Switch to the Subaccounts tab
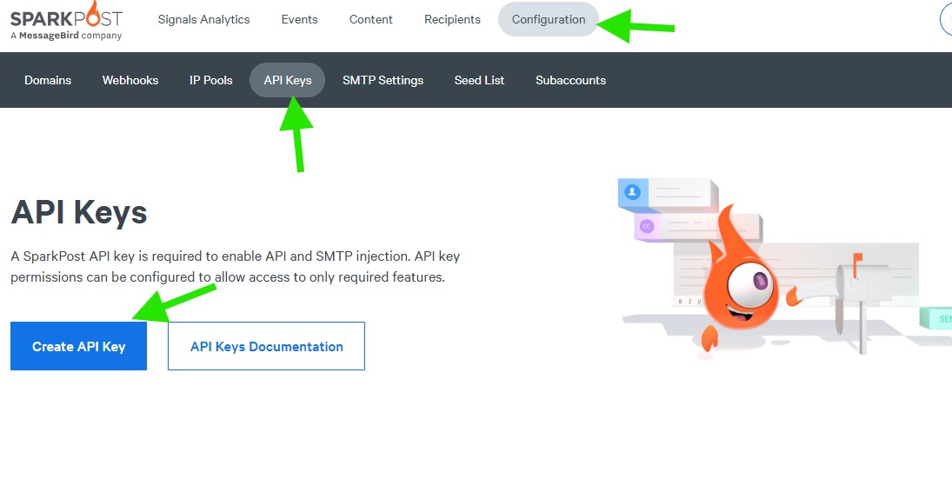Viewport: 952px width, 486px height. pos(570,80)
